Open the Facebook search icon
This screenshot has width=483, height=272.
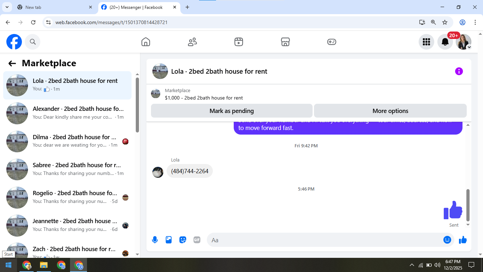pos(33,42)
